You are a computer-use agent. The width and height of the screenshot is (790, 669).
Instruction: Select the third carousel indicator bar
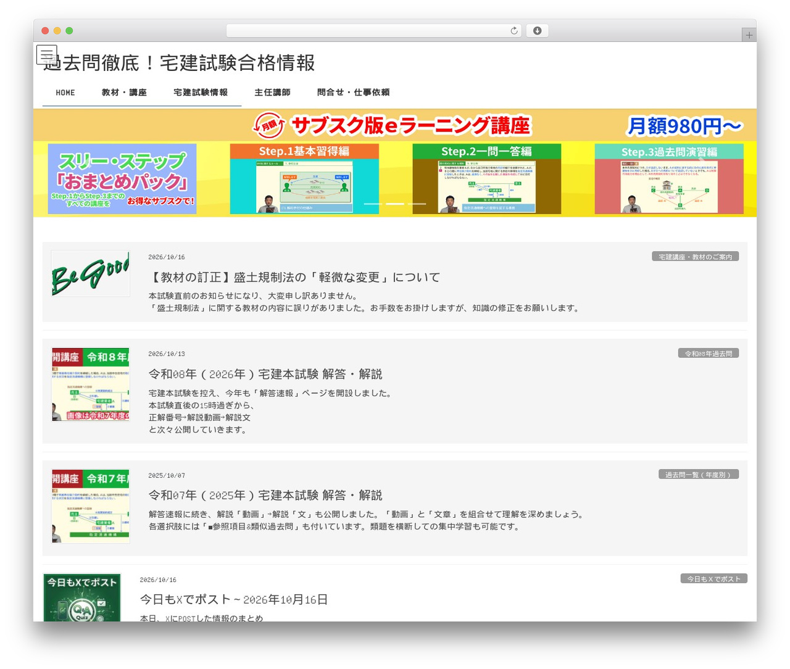tap(417, 204)
